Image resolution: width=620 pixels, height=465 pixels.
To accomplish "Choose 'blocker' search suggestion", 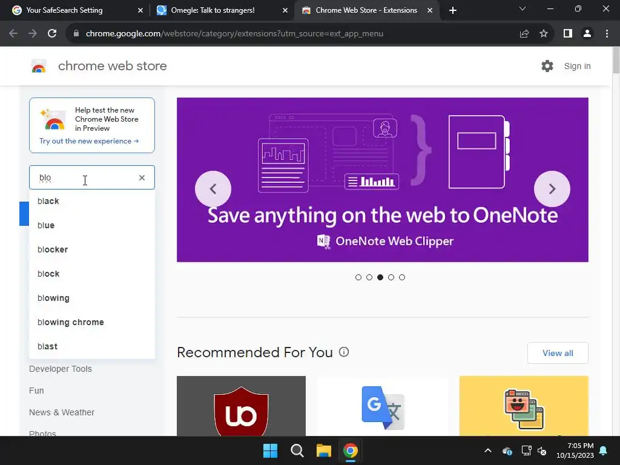I will [92, 249].
